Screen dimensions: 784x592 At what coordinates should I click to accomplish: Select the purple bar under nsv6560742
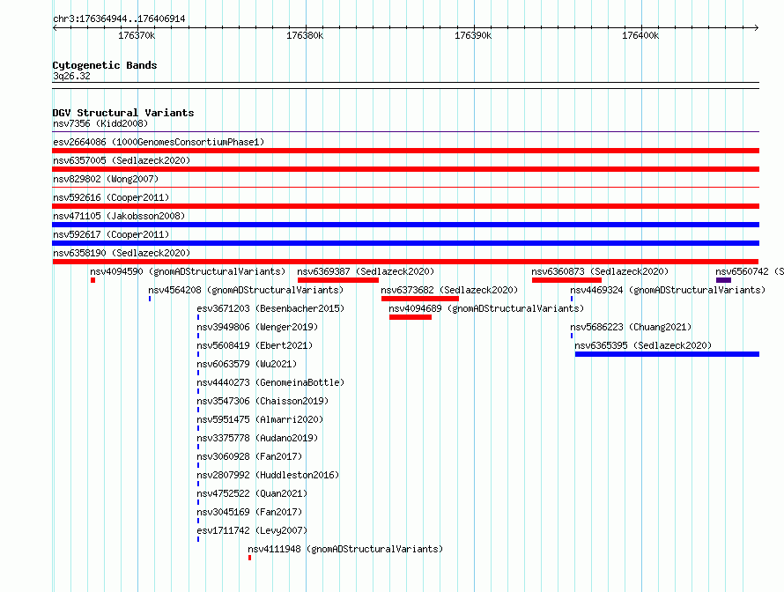click(x=723, y=280)
